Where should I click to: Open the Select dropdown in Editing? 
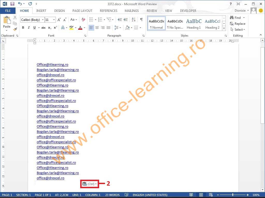point(238,29)
